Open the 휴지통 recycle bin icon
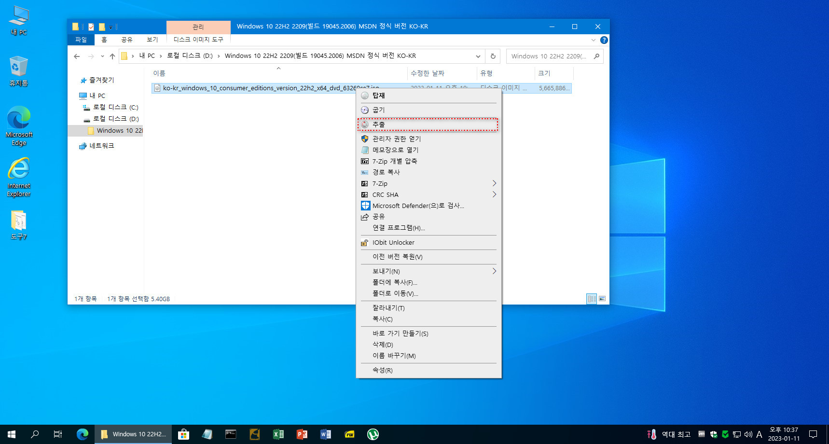This screenshot has width=829, height=444. coord(19,71)
